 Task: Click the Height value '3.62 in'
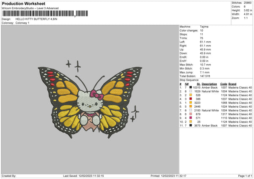pos(248,10)
